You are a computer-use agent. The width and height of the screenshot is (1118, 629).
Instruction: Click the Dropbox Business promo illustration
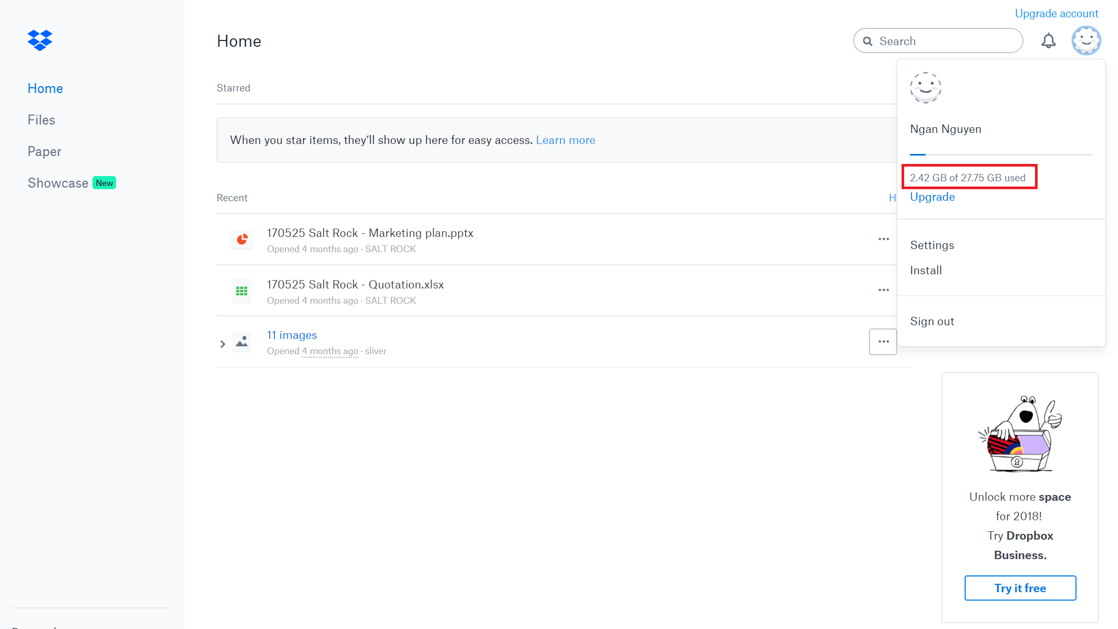[1020, 434]
